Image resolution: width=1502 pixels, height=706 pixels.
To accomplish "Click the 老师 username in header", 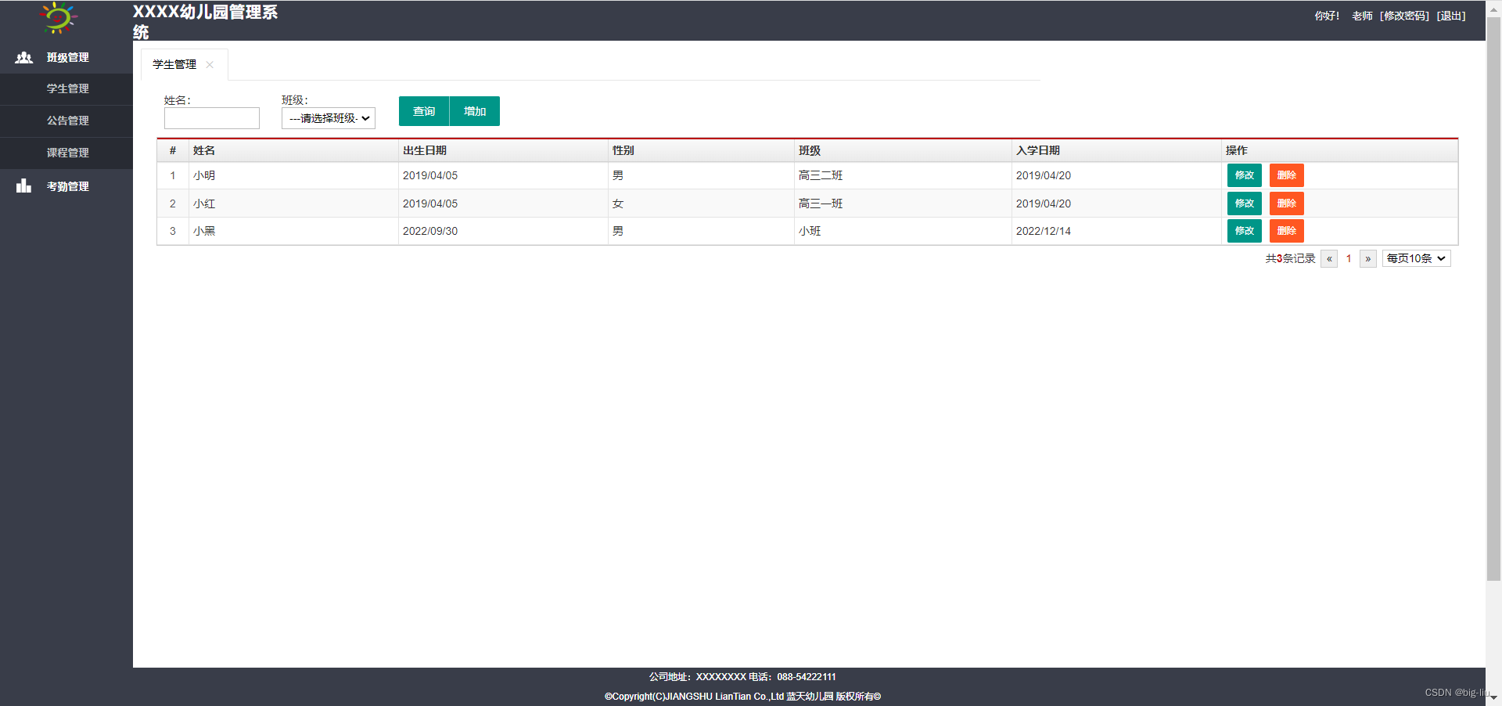I will (x=1362, y=16).
